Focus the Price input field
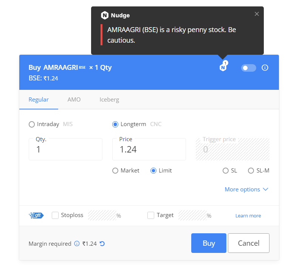The height and width of the screenshot is (268, 288). 149,149
